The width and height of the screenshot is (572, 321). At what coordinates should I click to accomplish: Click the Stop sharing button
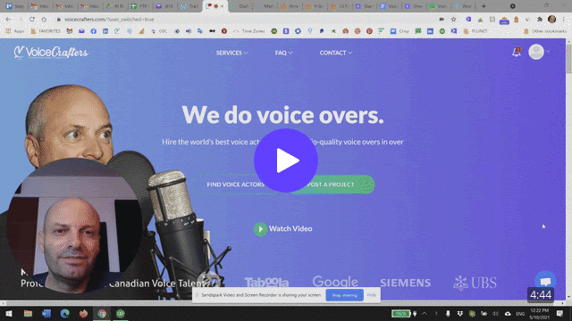344,295
